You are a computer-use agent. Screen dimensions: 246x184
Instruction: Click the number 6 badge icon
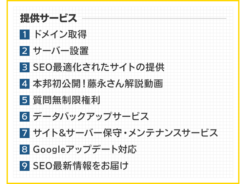tap(25, 117)
